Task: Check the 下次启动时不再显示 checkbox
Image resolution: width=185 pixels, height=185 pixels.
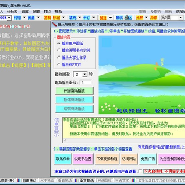Action: click(140, 171)
